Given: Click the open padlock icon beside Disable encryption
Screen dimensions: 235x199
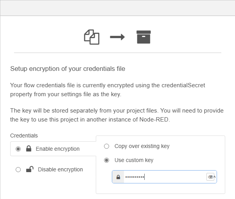Looking at the screenshot, I should (x=29, y=169).
